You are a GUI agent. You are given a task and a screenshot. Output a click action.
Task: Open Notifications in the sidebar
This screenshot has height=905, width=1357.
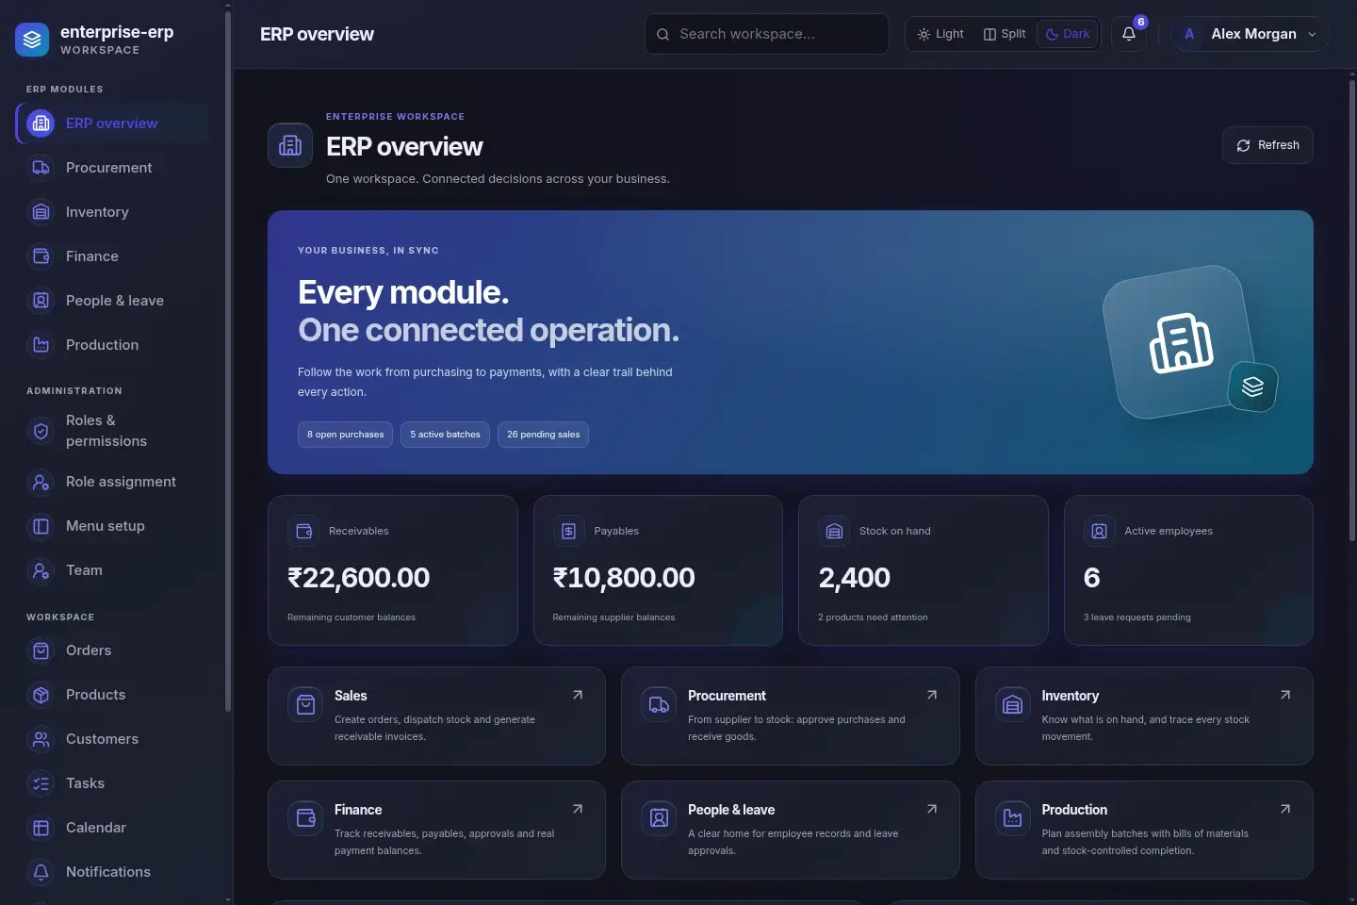(x=113, y=872)
